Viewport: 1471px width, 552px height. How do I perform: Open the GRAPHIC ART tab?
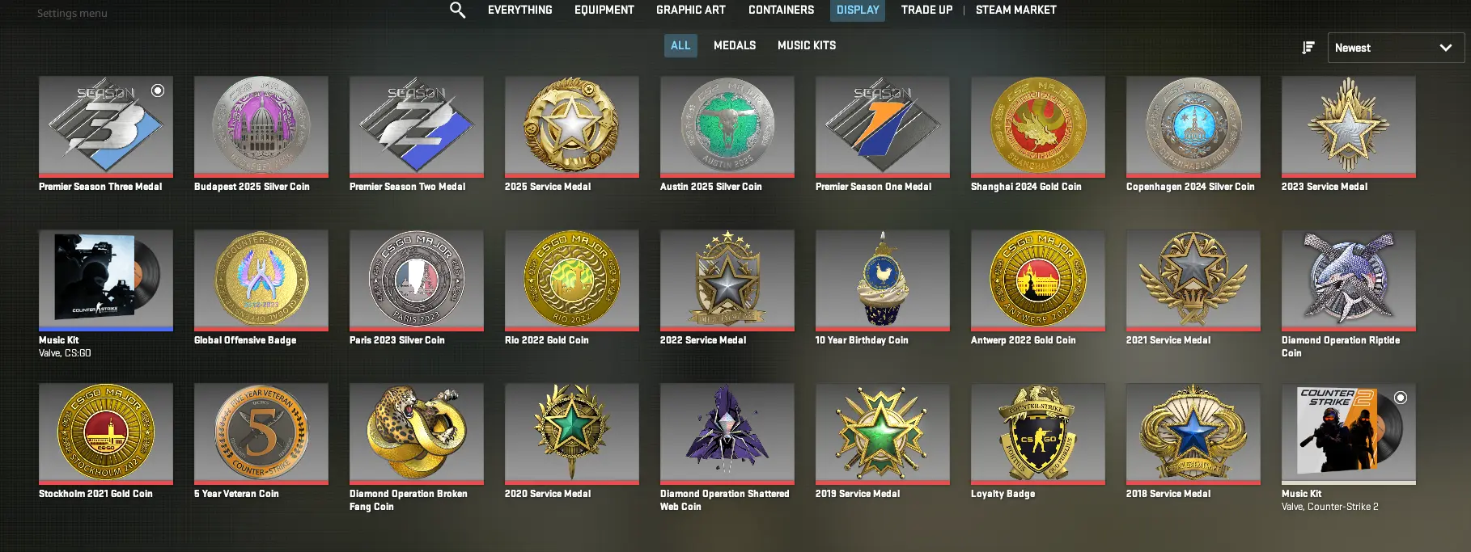690,10
